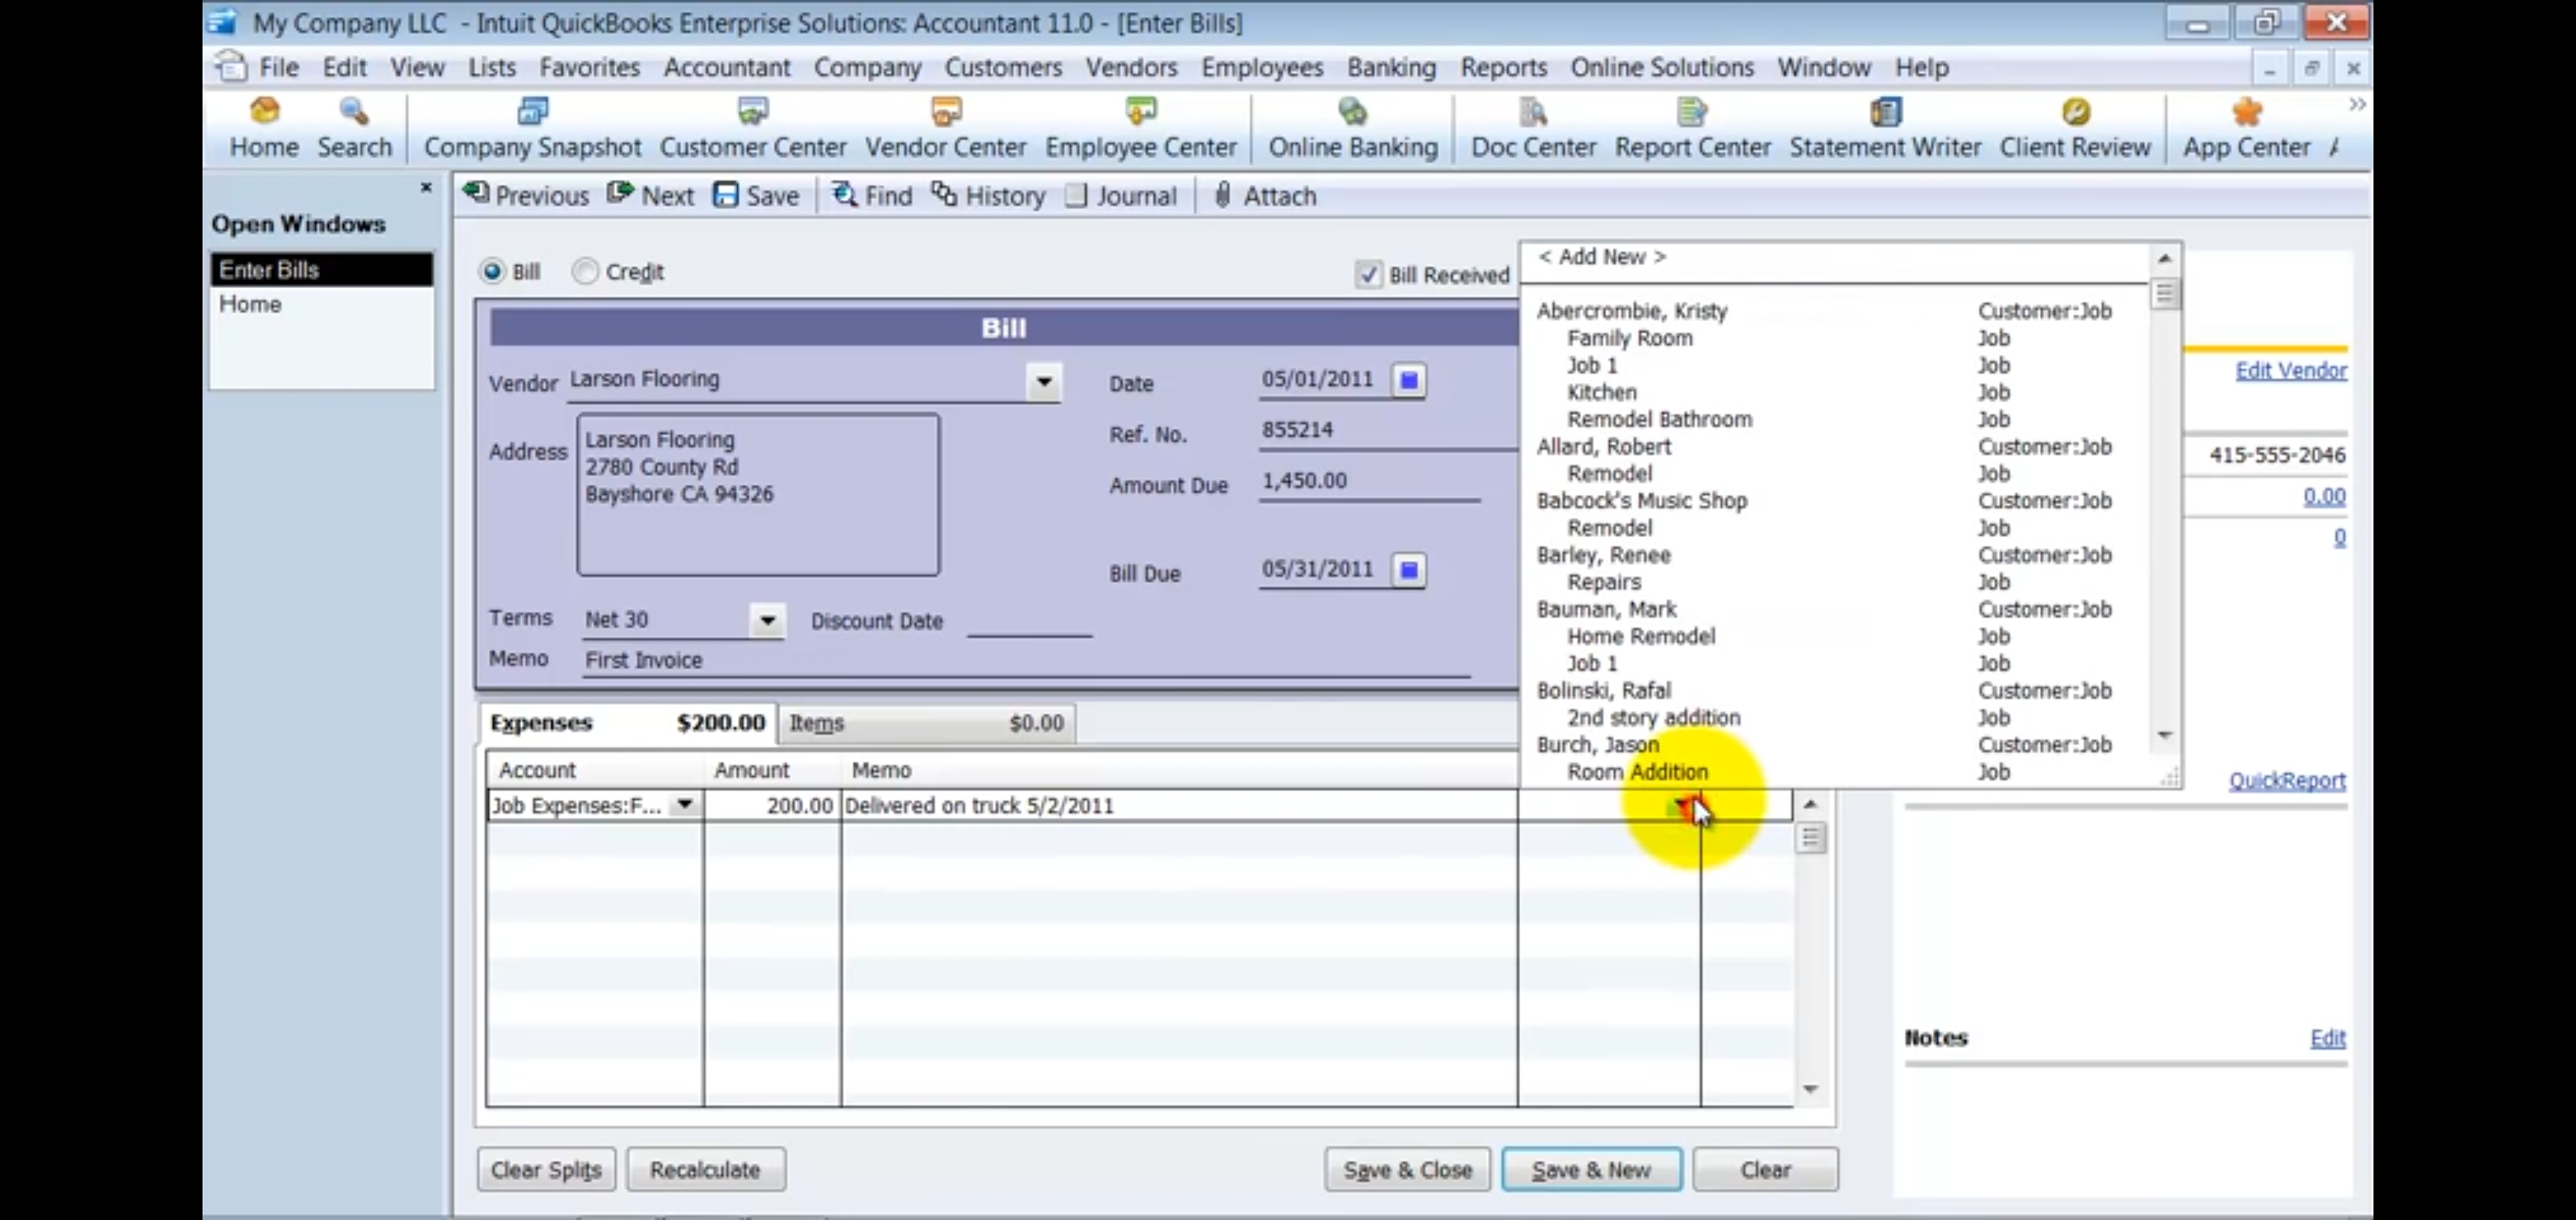Select Enter Bills in Open Windows
2576x1220 pixels.
pyautogui.click(x=321, y=270)
